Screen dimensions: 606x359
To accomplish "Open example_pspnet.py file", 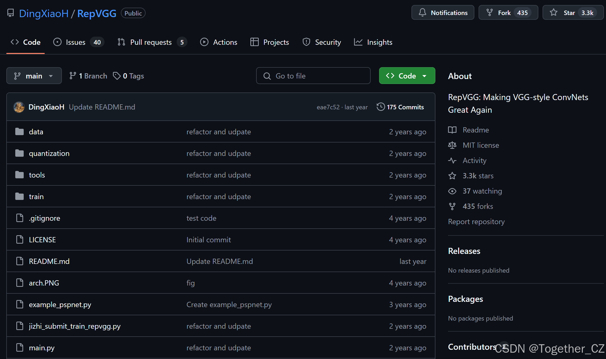I will 60,304.
